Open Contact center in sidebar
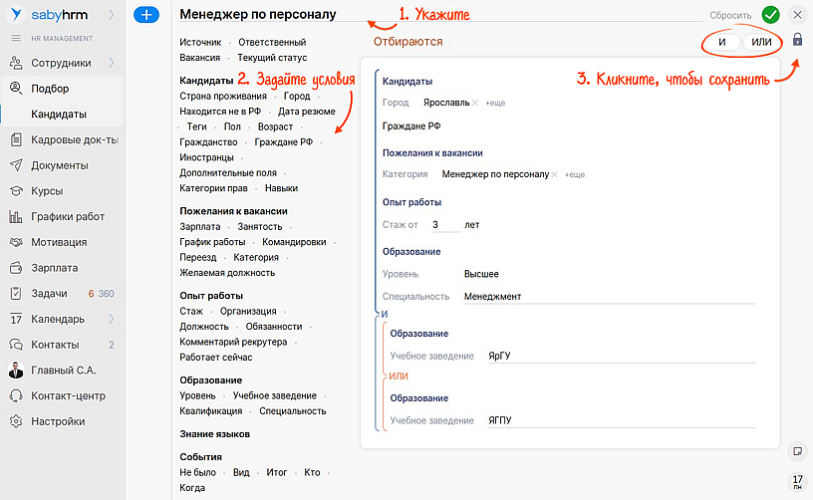 click(68, 395)
